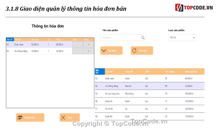Image resolution: width=220 pixels, height=130 pixels.
Task: Sort invoice by Tên SP header
Action: click(x=18, y=39)
